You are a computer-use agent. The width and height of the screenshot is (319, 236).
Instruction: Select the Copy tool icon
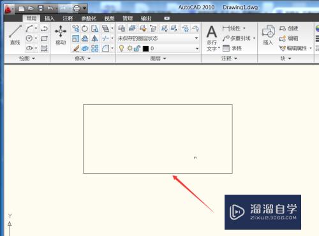click(75, 28)
